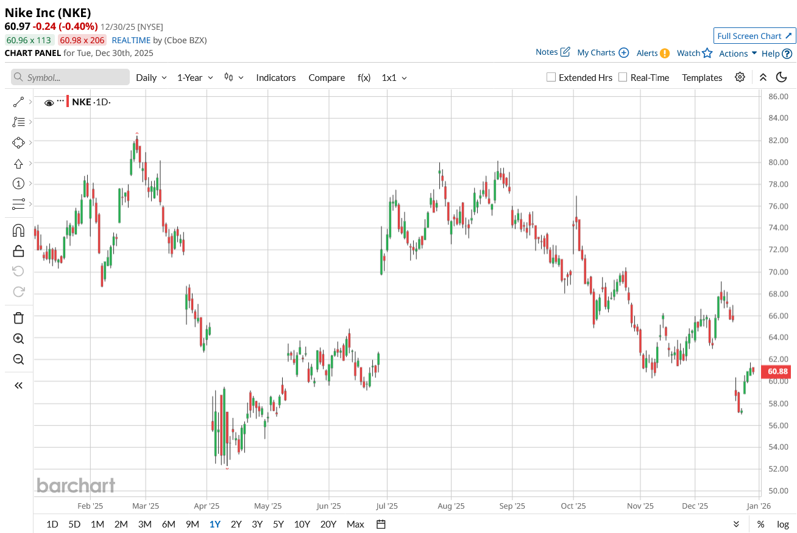
Task: Click the Notes edit icon
Action: click(x=565, y=52)
